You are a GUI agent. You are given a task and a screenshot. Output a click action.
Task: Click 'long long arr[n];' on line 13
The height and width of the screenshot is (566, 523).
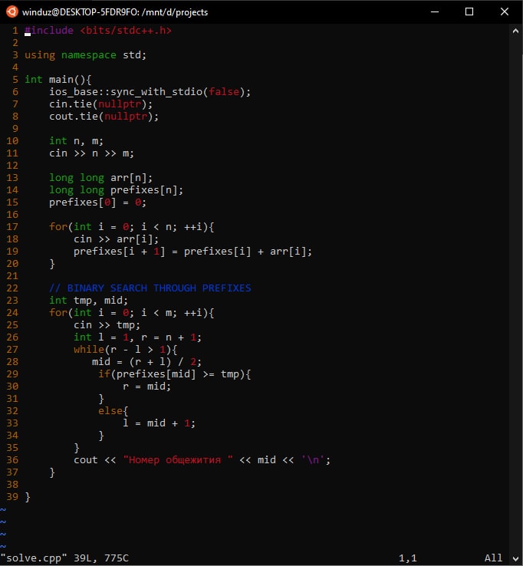[x=100, y=178]
